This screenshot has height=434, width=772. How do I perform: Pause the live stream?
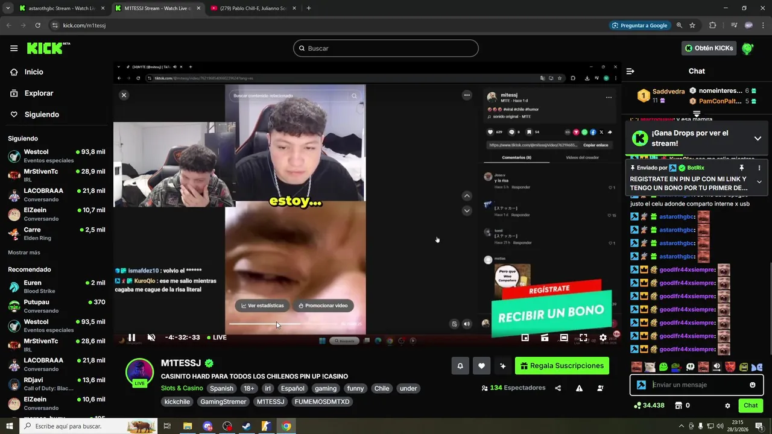131,338
